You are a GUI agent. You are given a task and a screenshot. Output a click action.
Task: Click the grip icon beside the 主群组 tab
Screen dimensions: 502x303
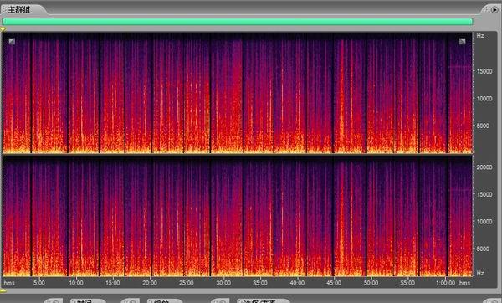(4, 10)
